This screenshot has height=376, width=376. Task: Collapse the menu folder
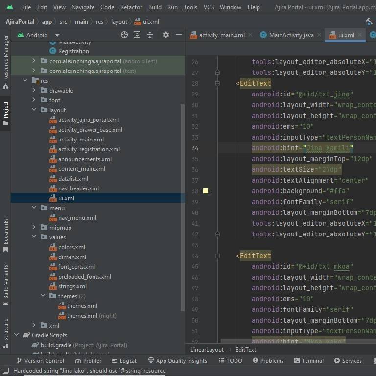tap(34, 208)
